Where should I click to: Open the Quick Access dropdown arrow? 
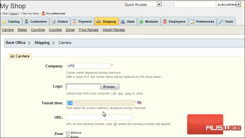pos(159,4)
